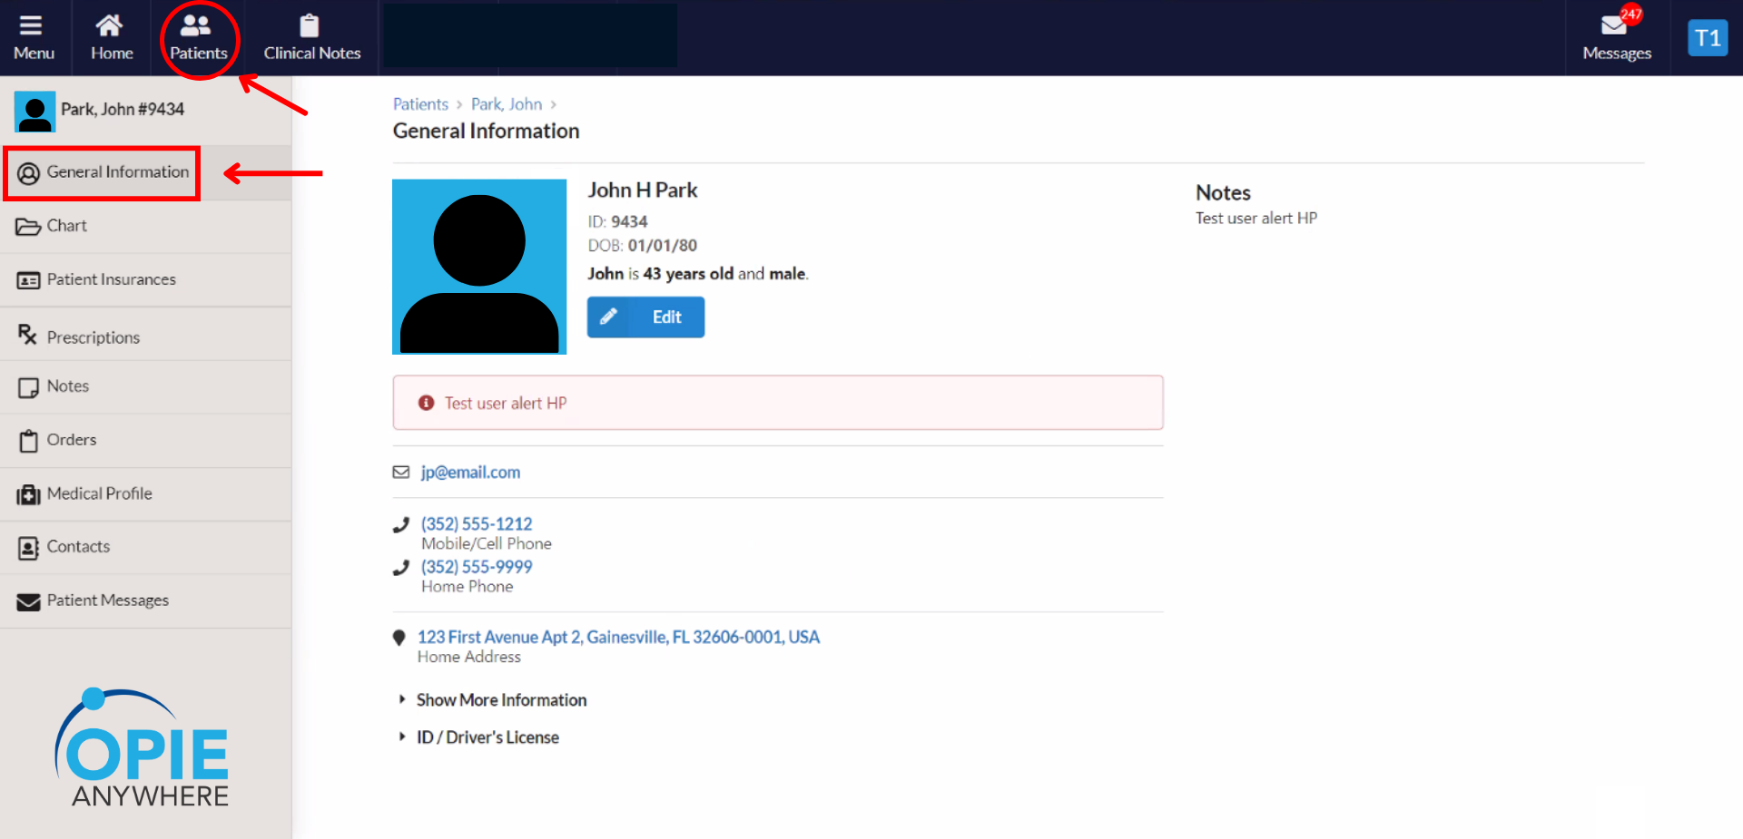The width and height of the screenshot is (1743, 839).
Task: Click the Home icon
Action: pyautogui.click(x=110, y=36)
